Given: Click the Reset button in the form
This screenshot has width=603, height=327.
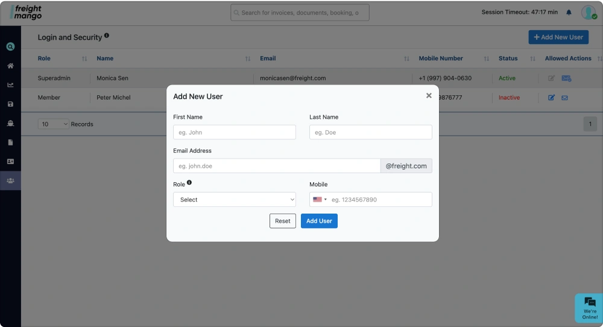Looking at the screenshot, I should coord(282,221).
